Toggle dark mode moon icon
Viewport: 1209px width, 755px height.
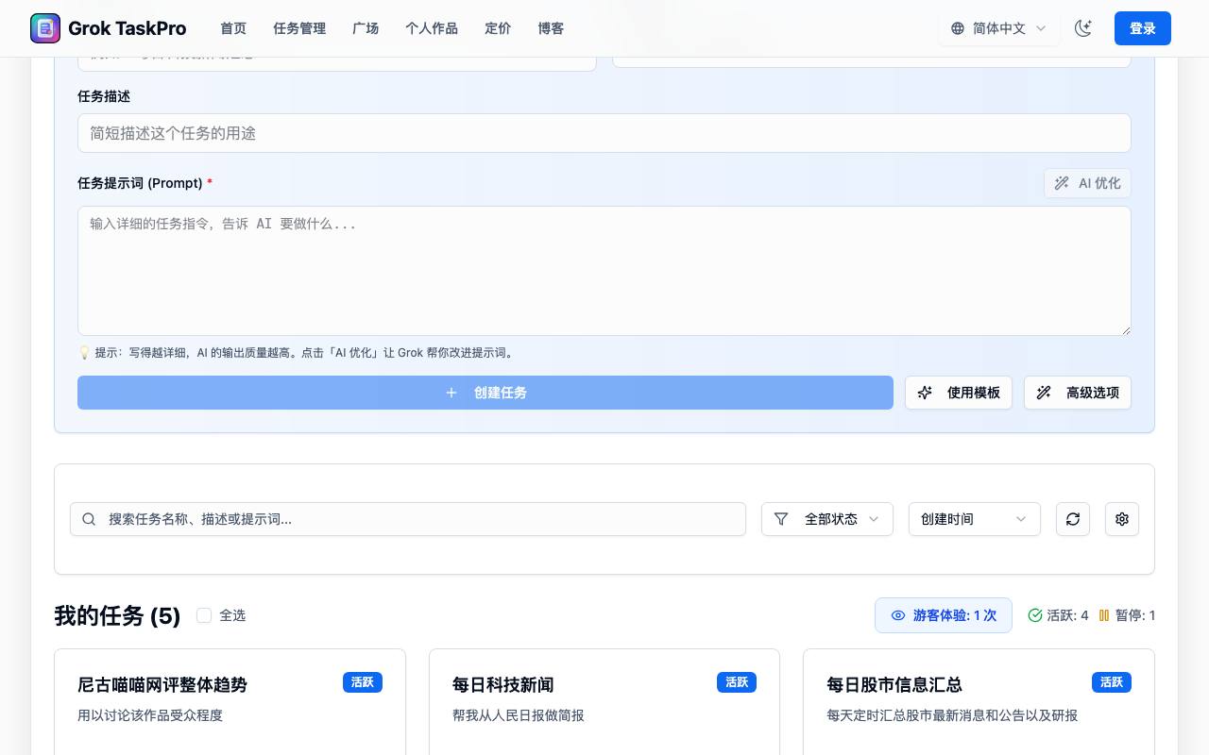tap(1083, 28)
